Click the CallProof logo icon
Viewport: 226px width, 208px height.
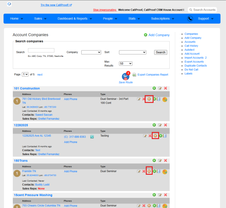coord(9,4)
